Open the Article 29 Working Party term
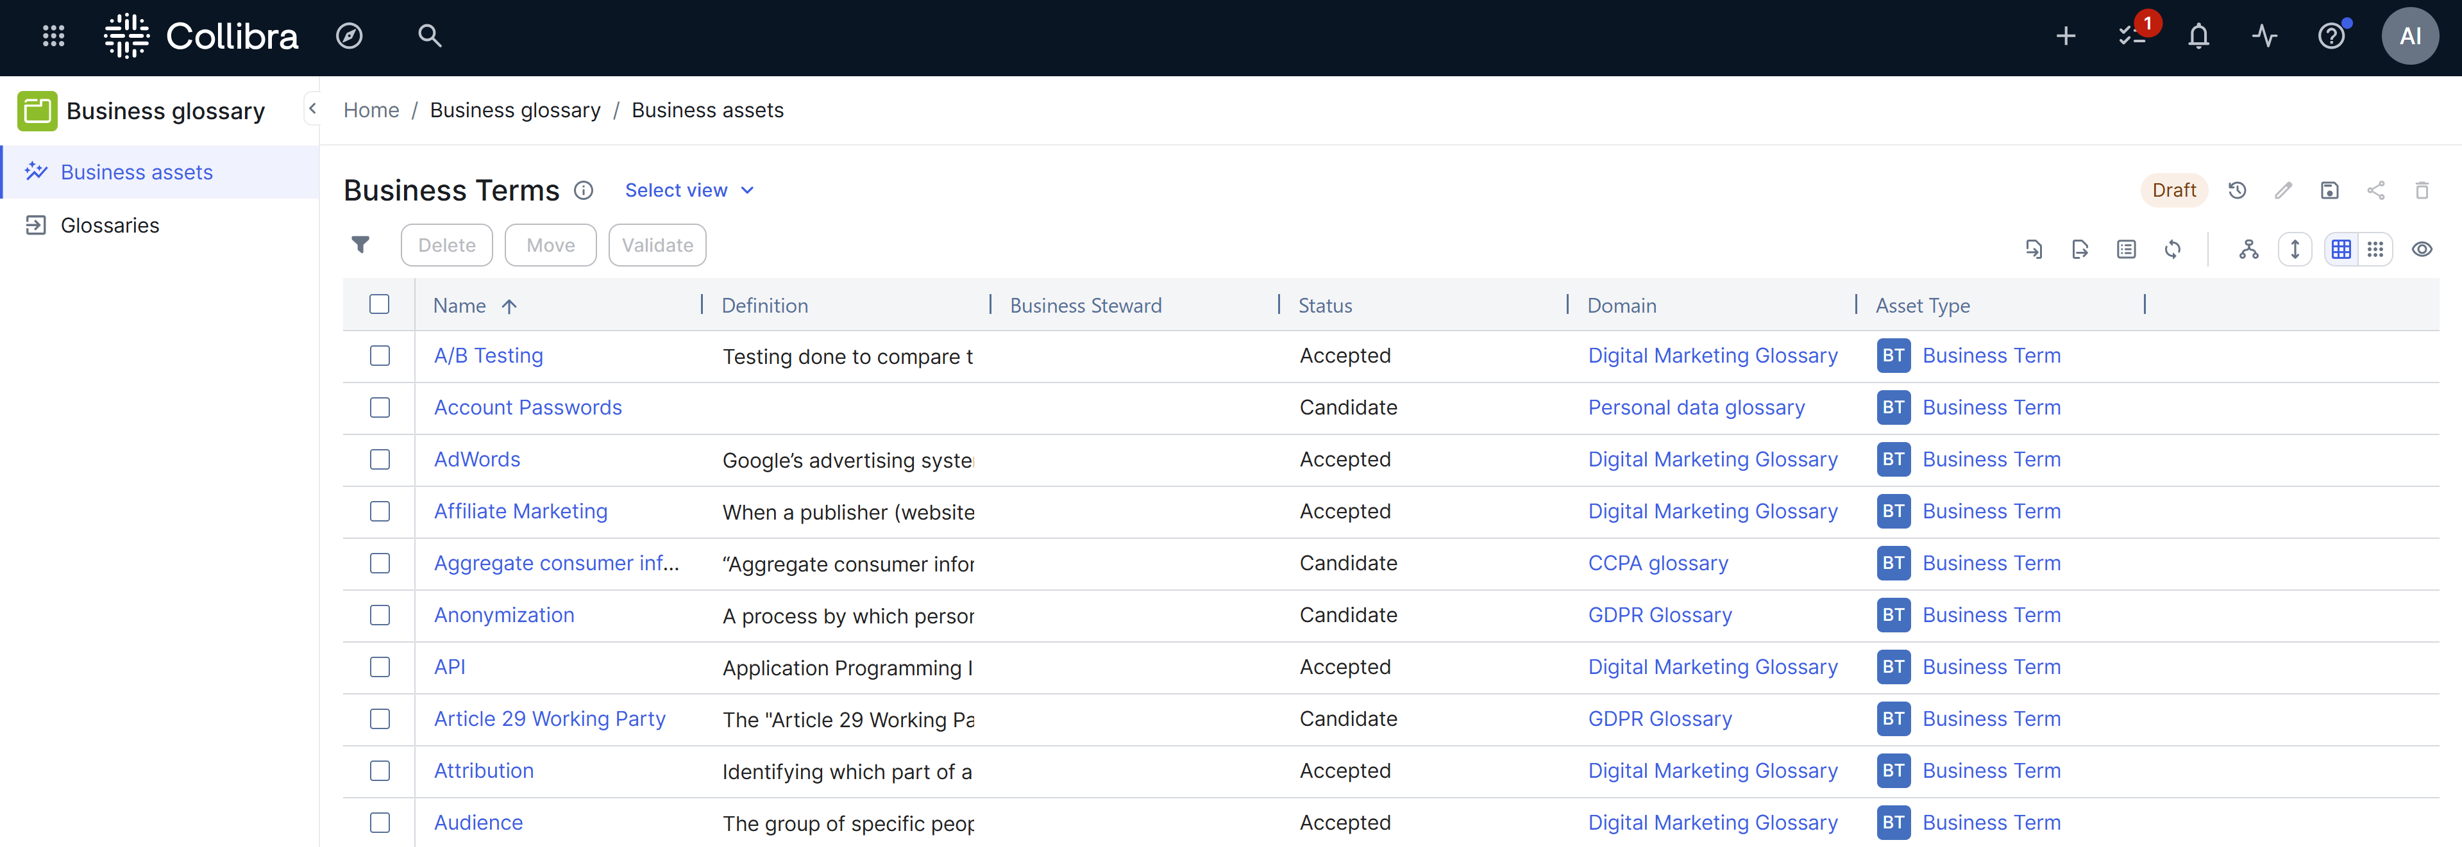 pos(550,719)
